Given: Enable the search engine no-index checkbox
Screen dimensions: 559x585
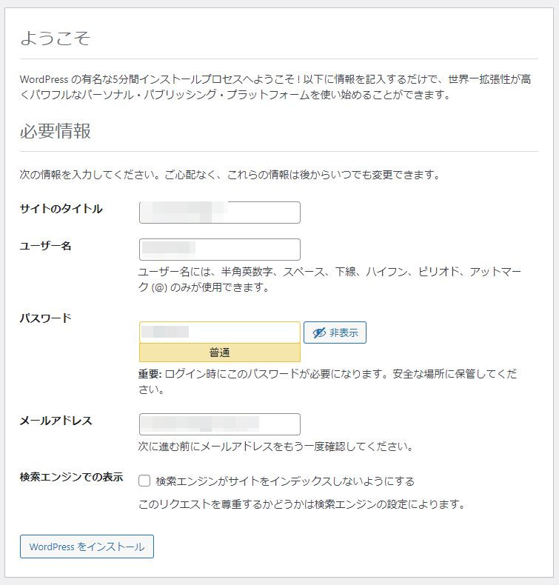Looking at the screenshot, I should pos(145,481).
